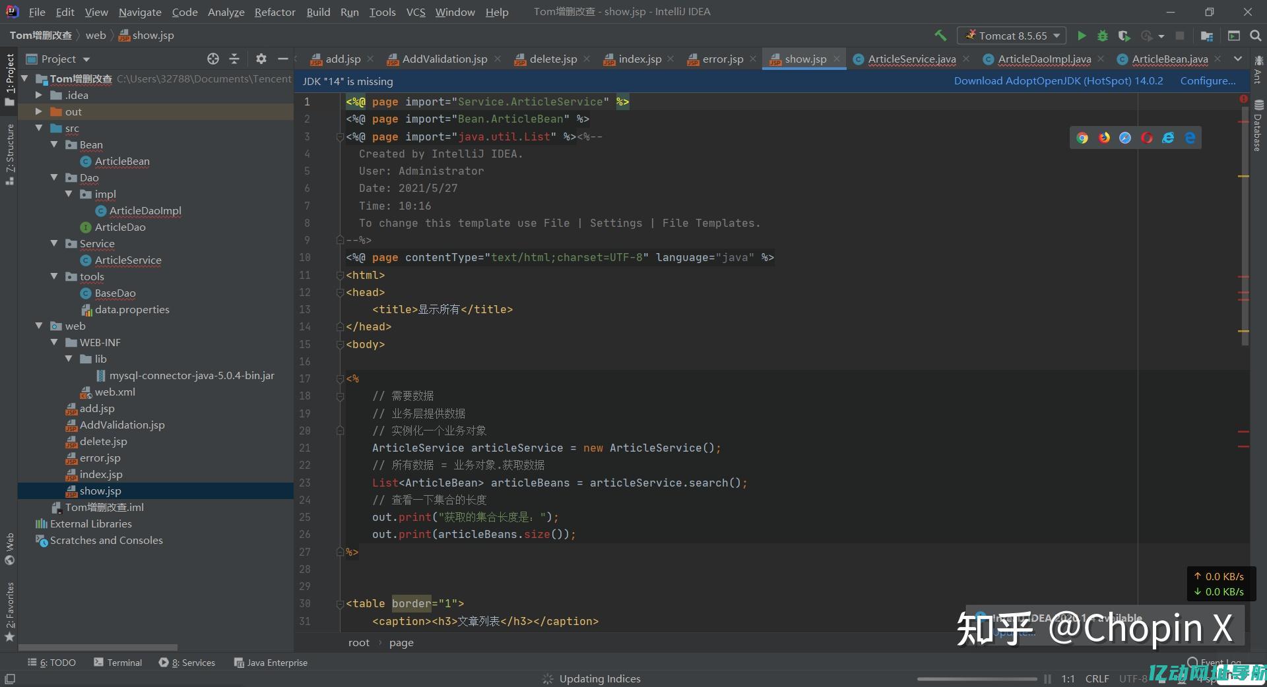Expand the .idea folder
Image resolution: width=1267 pixels, height=687 pixels.
pos(39,95)
